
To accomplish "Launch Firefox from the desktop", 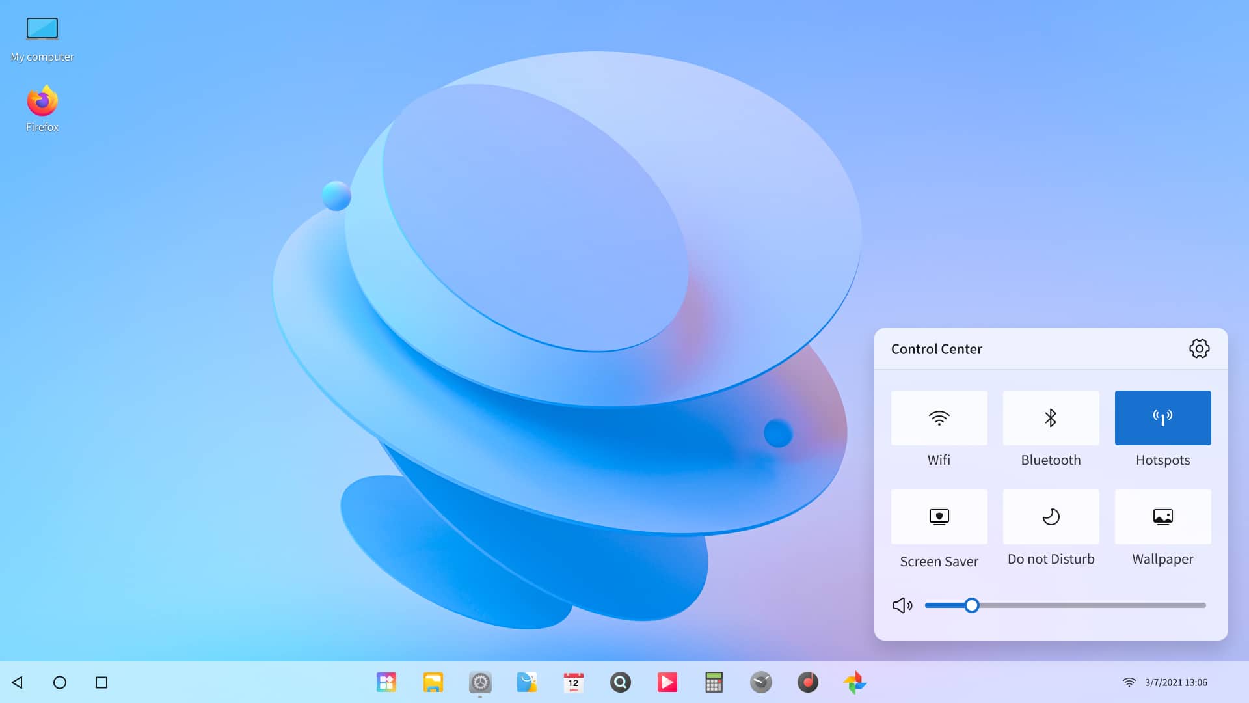I will point(42,101).
